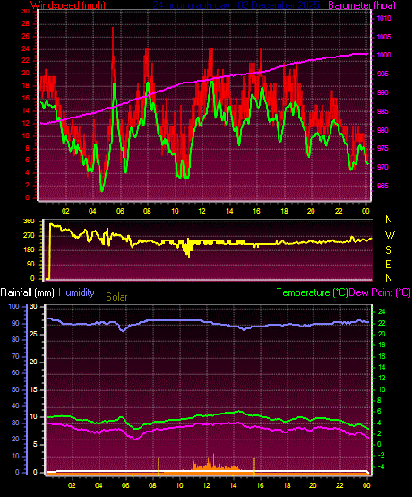The width and height of the screenshot is (412, 497).
Task: Click the white '25' value on rainfall axis
Action: 33,335
